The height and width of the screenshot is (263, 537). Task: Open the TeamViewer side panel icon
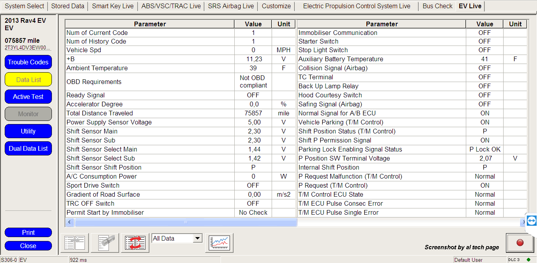(x=531, y=221)
